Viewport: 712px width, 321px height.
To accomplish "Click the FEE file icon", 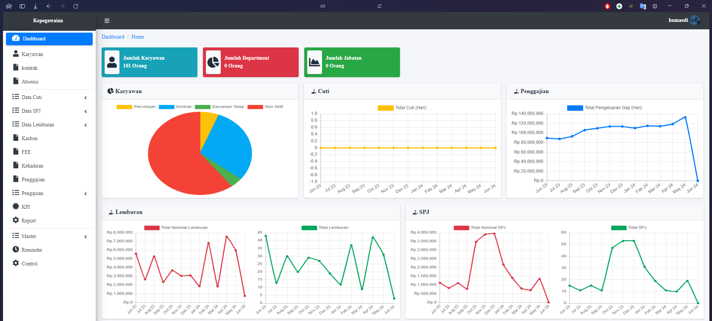I will pyautogui.click(x=16, y=151).
